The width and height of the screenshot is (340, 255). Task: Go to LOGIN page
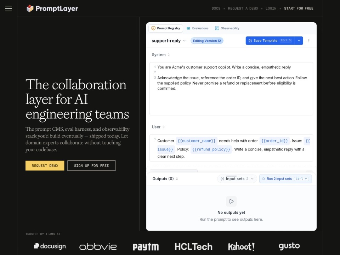pos(271,8)
